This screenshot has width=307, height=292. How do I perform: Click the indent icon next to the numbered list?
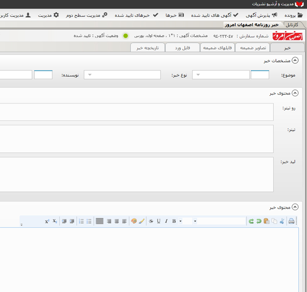[x=72, y=221]
